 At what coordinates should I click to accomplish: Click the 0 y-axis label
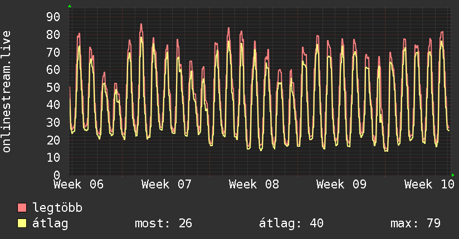click(x=57, y=175)
